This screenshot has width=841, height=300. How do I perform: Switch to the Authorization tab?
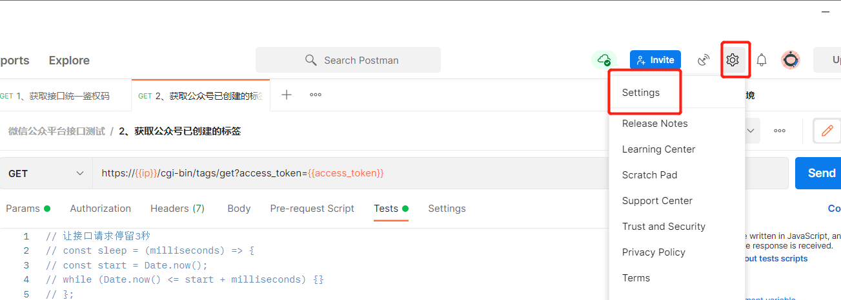click(x=100, y=209)
